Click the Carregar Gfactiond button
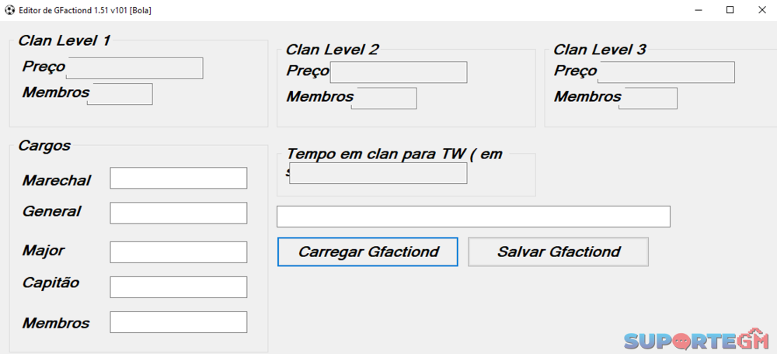 tap(368, 252)
